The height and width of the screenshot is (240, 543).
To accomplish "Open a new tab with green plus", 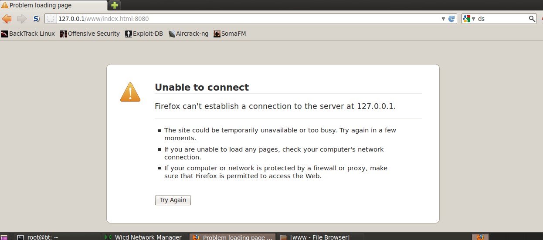I will pos(115,6).
